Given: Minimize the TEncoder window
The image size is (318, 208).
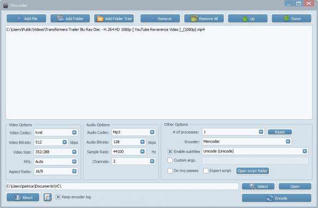Looking at the screenshot, I should point(289,3).
